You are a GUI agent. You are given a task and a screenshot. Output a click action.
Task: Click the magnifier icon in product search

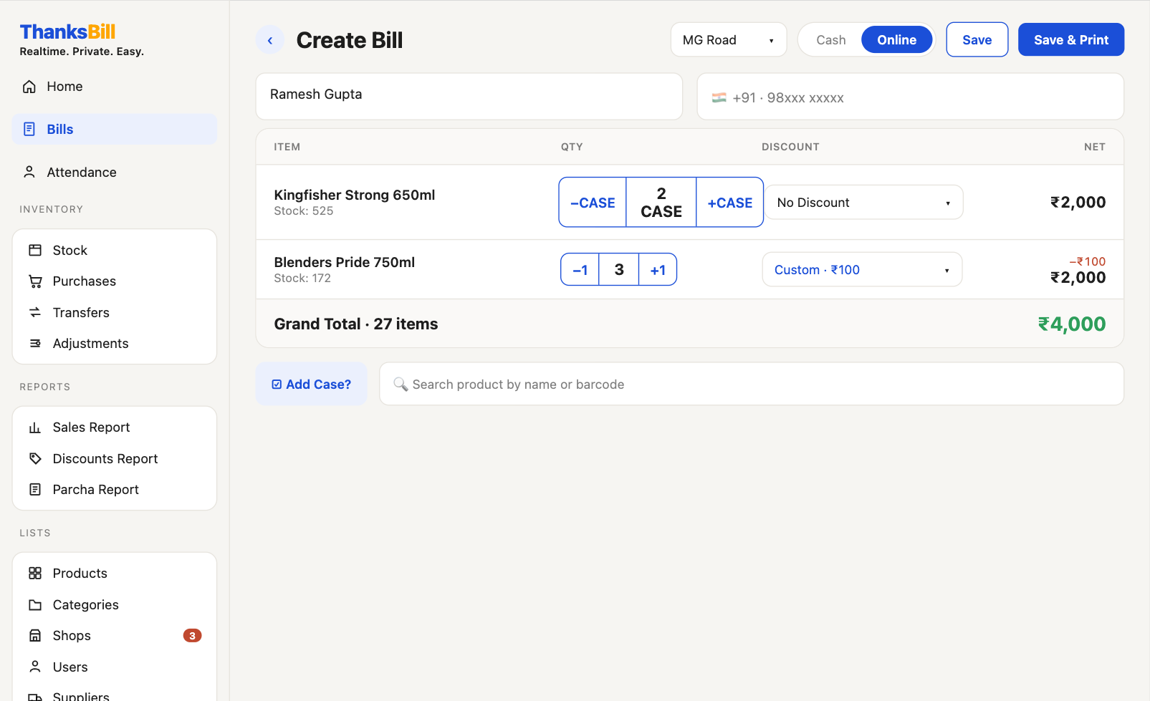tap(401, 385)
